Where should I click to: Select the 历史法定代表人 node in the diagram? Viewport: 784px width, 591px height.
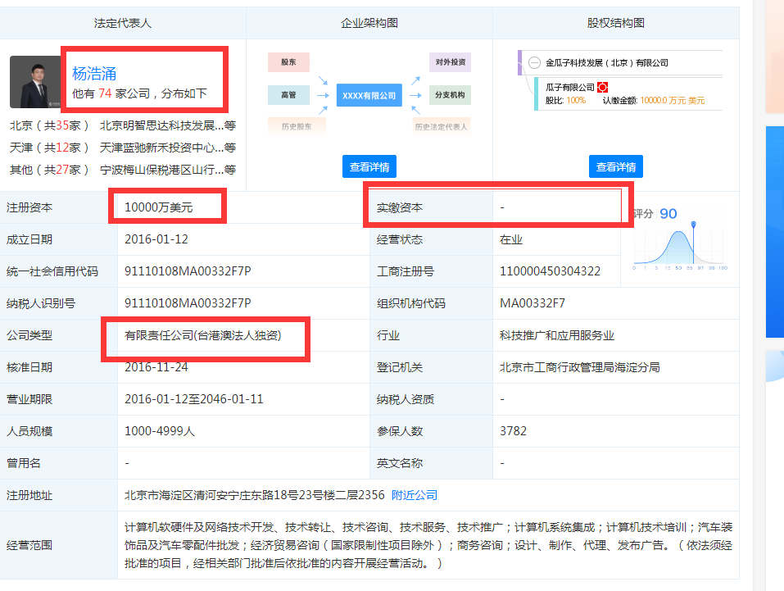[442, 125]
